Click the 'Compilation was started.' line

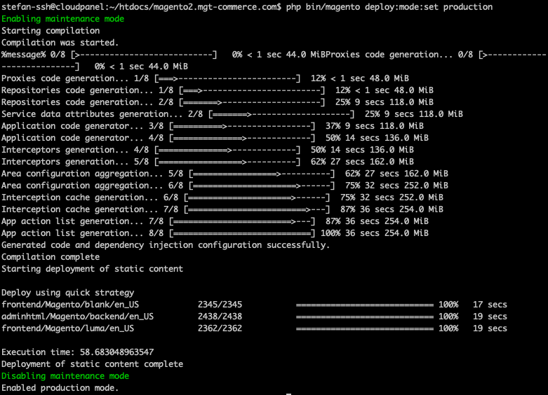60,43
